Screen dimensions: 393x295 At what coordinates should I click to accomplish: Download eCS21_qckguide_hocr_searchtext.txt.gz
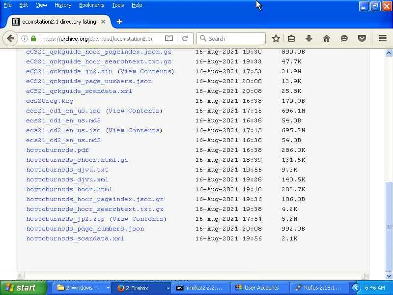[99, 62]
